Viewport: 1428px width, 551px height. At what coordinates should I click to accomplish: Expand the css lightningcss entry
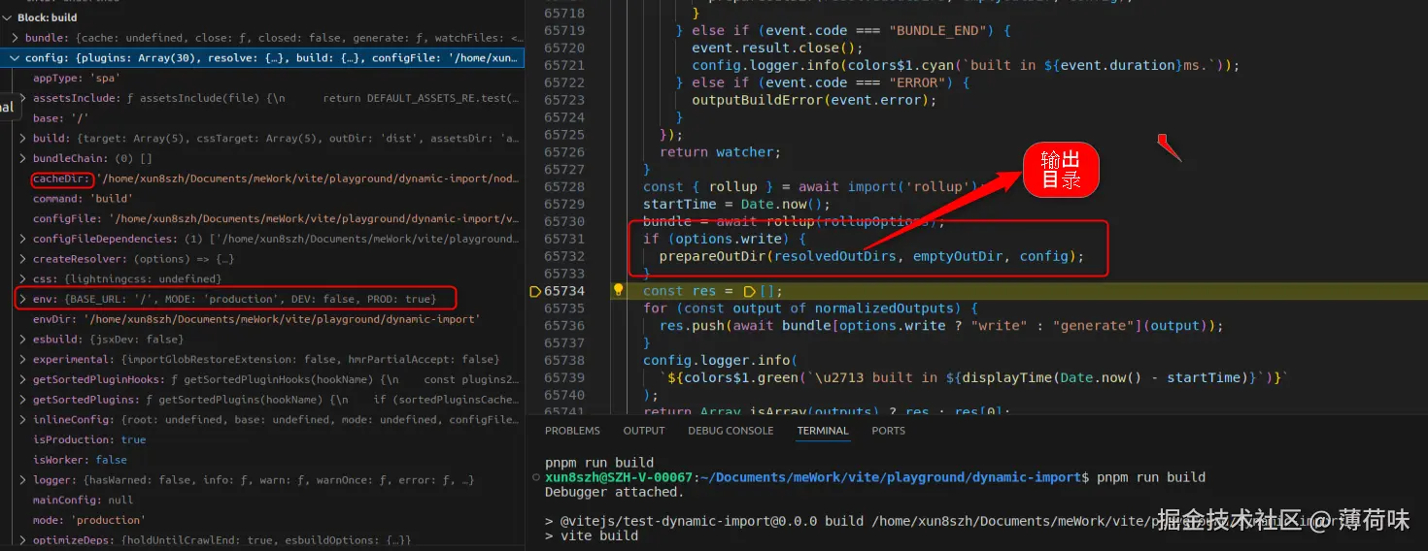[23, 278]
